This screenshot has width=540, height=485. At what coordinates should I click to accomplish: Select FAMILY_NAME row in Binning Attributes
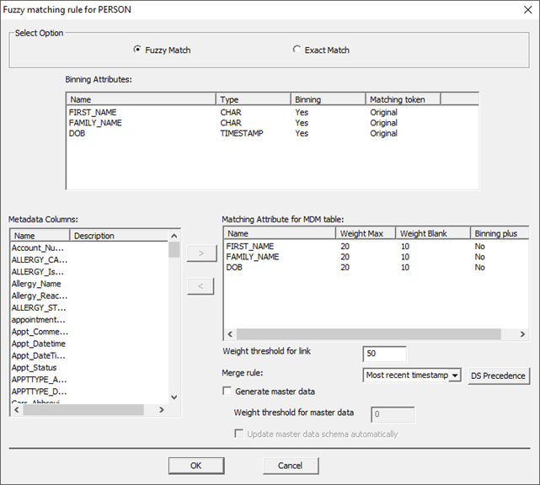click(272, 123)
